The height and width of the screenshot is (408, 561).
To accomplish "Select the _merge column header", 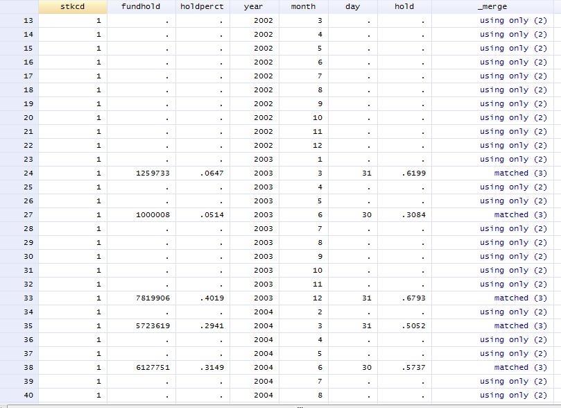I will 492,7.
